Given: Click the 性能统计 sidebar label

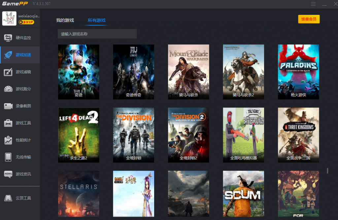Looking at the screenshot, I should [x=23, y=140].
